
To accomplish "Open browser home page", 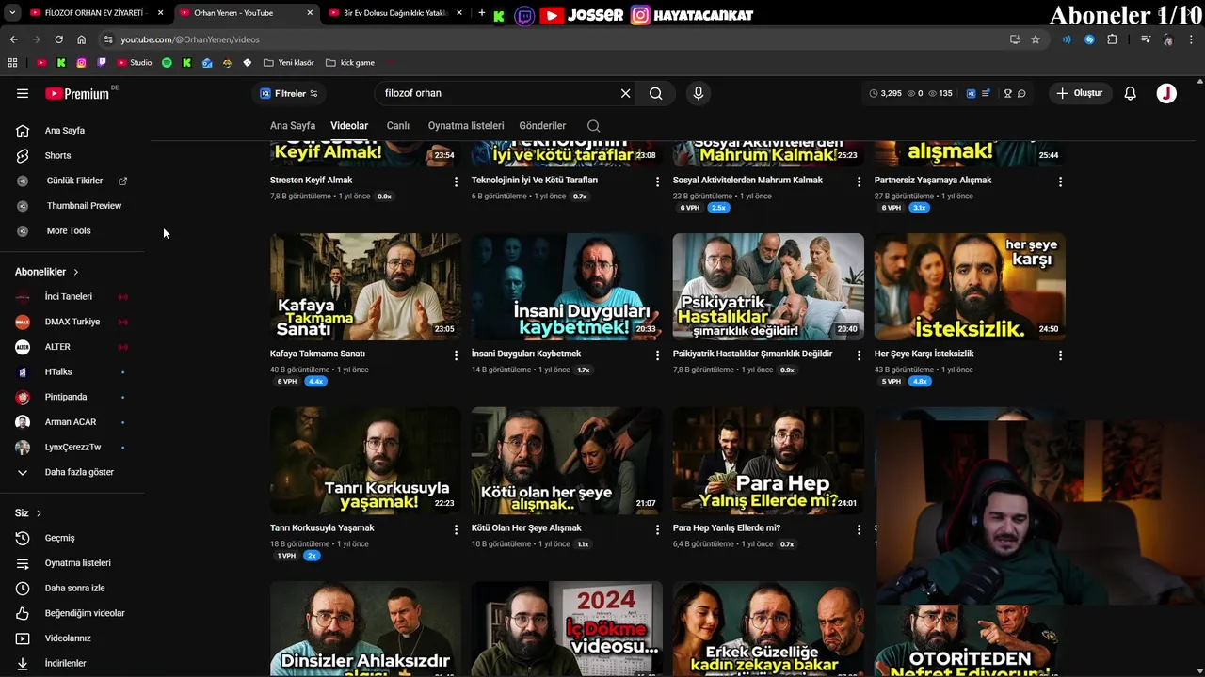I will pos(81,39).
